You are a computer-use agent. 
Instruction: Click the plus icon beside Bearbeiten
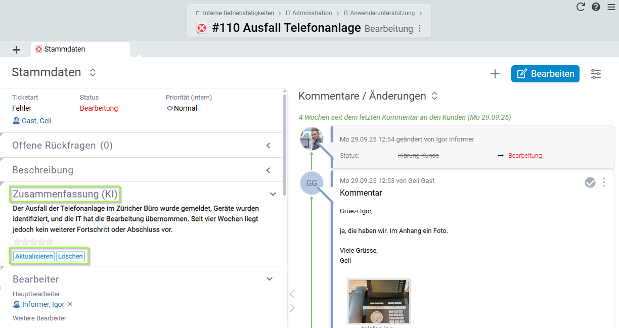pos(495,74)
